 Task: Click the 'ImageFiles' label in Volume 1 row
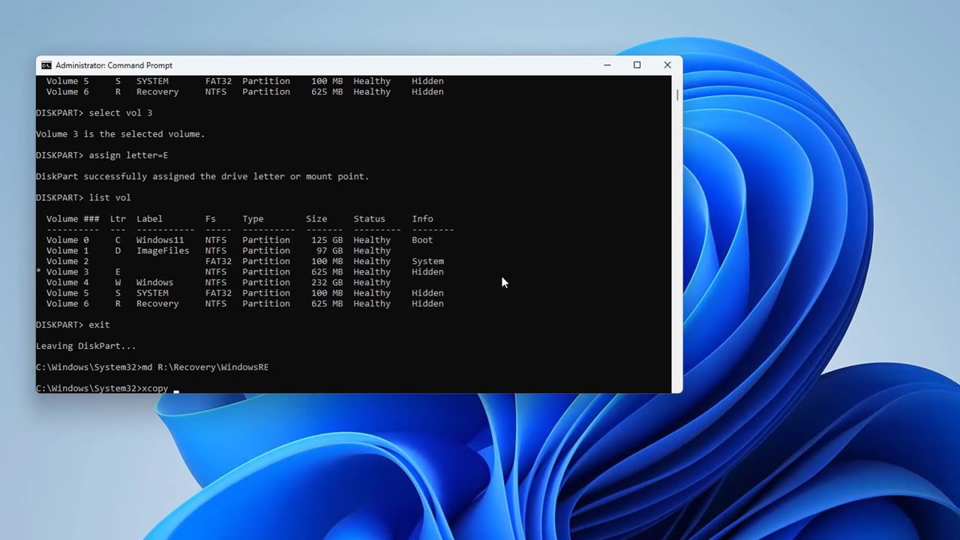click(163, 250)
